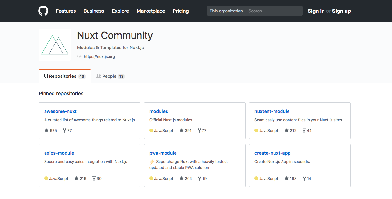
Task: Click the Nuxt Community avatar image
Action: [55, 45]
